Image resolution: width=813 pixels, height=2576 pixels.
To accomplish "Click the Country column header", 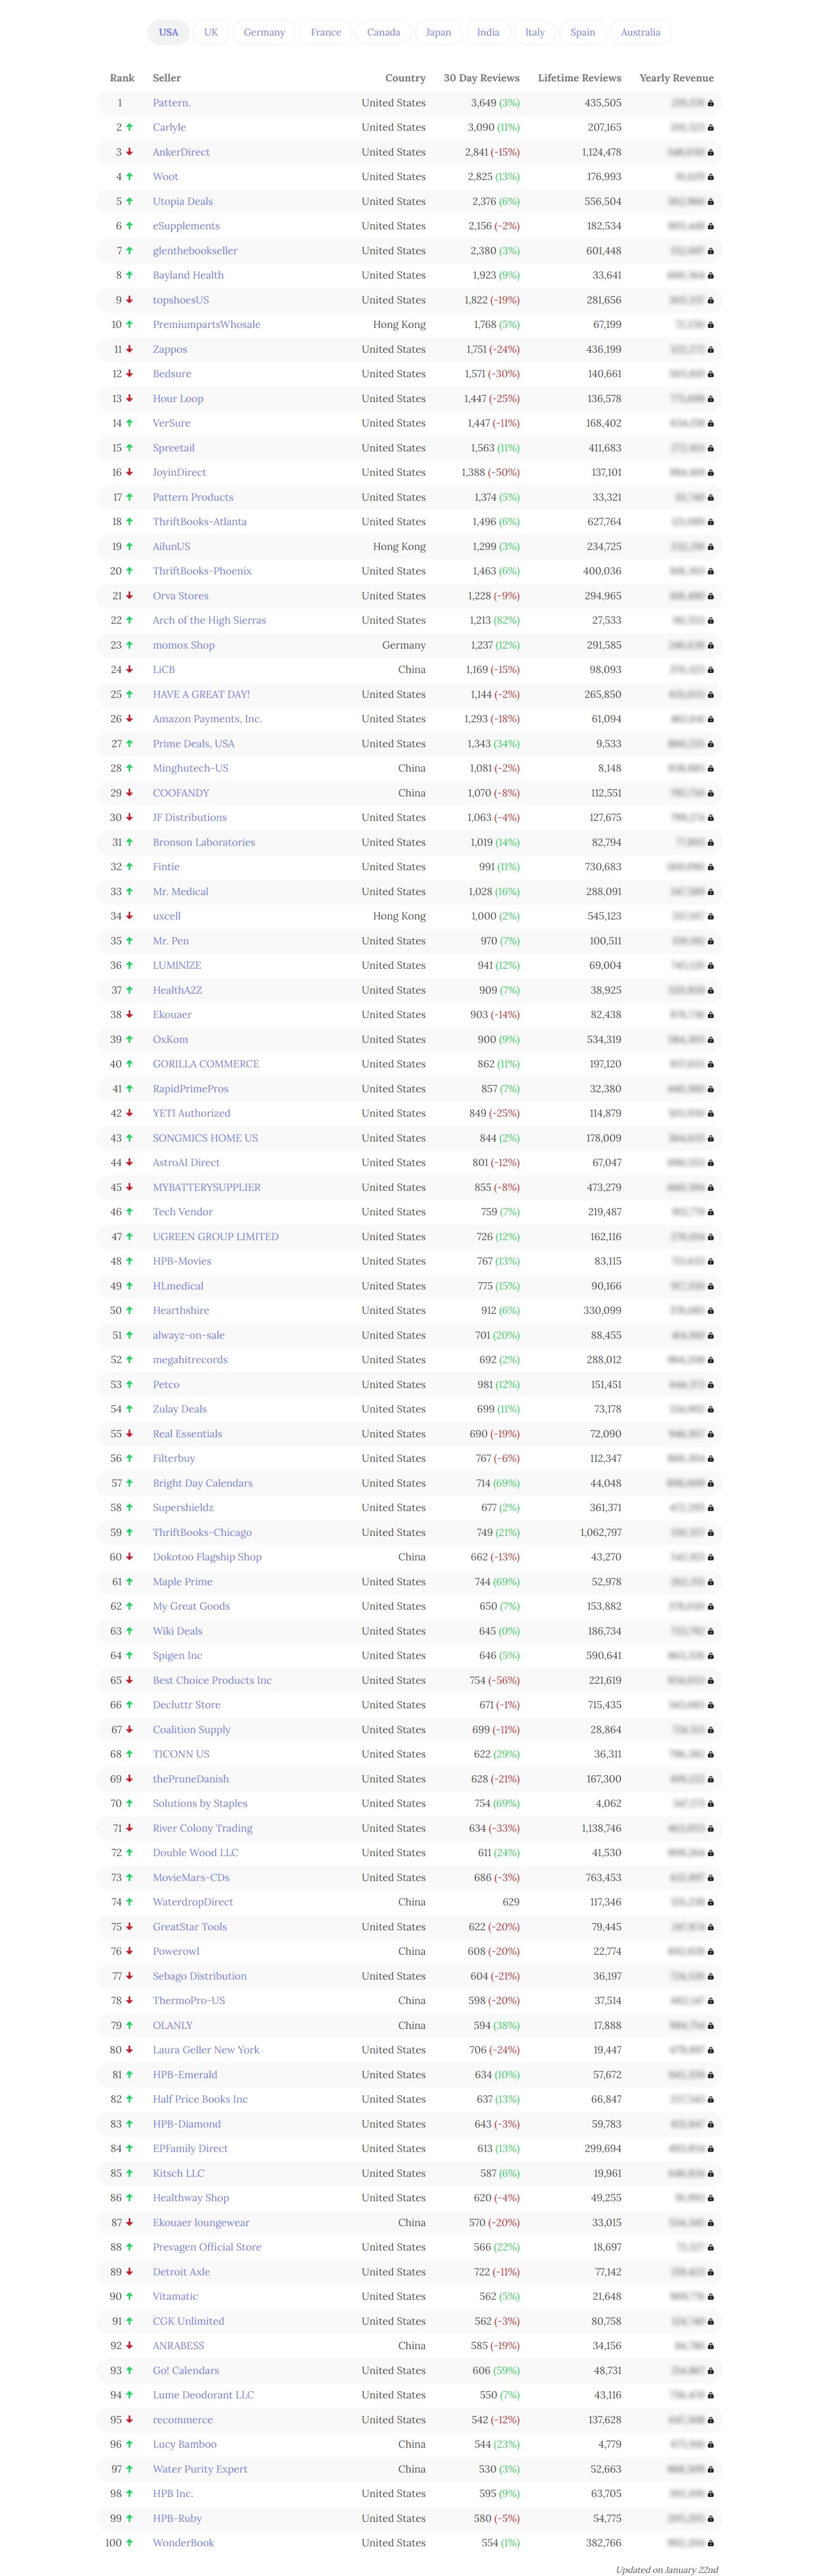I will click(x=405, y=78).
